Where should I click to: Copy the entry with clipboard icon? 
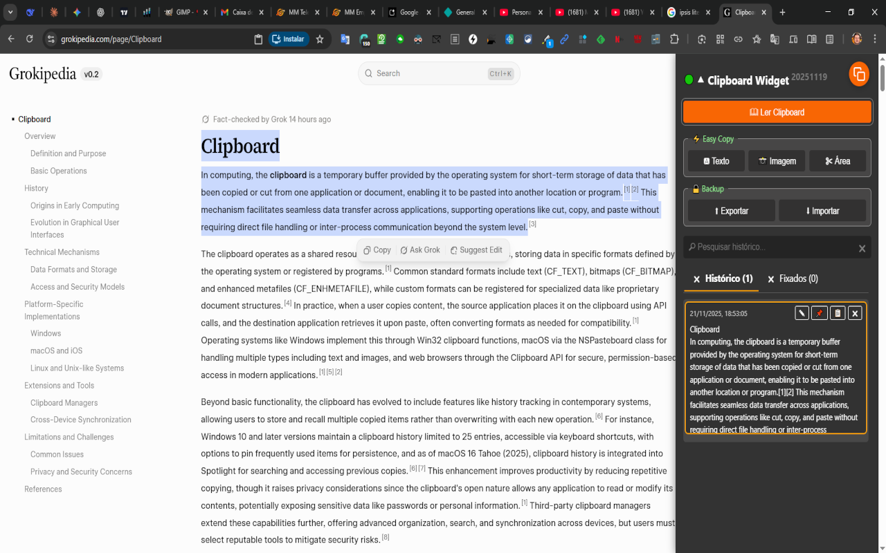[x=838, y=313]
